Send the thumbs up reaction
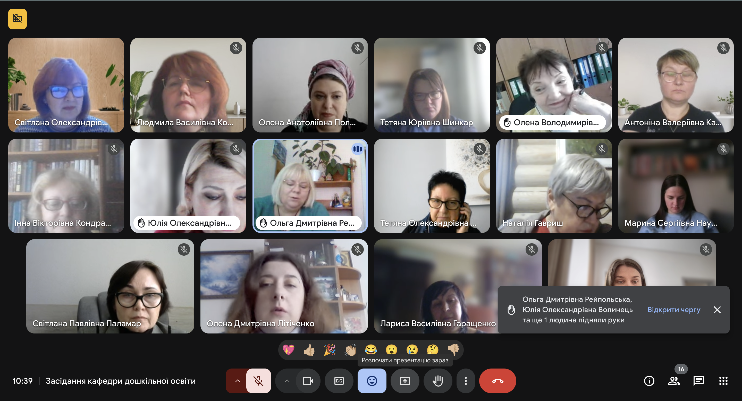The width and height of the screenshot is (742, 401). (309, 350)
